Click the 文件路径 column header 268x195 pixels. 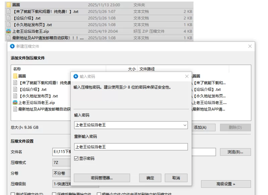(147, 69)
